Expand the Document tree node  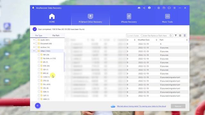pos(34,43)
